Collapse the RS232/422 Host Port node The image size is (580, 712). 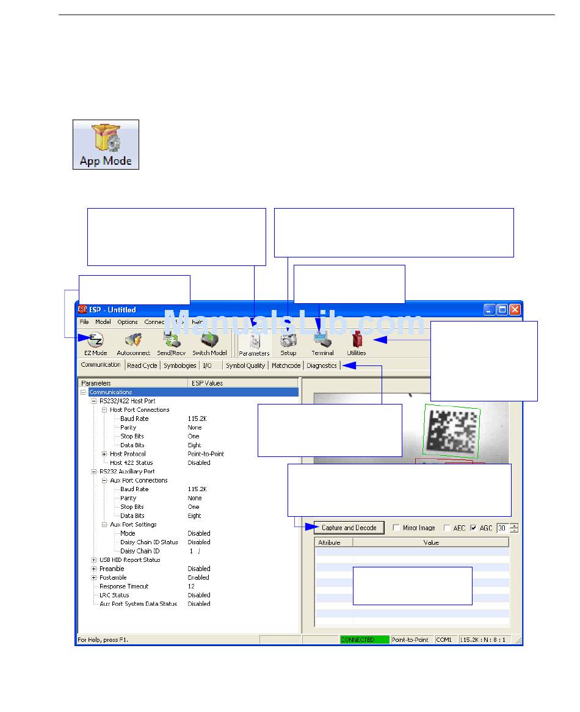(93, 401)
